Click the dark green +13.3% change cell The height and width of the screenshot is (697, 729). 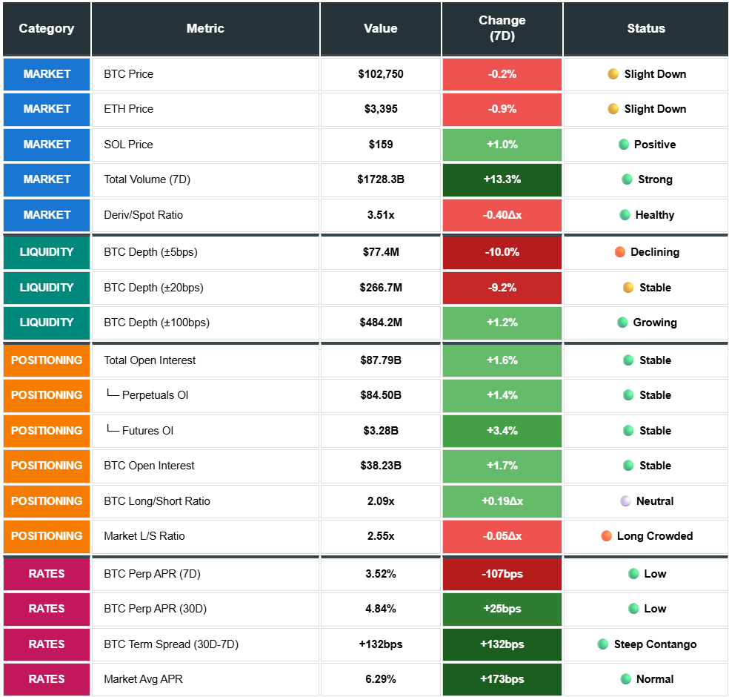(x=502, y=179)
